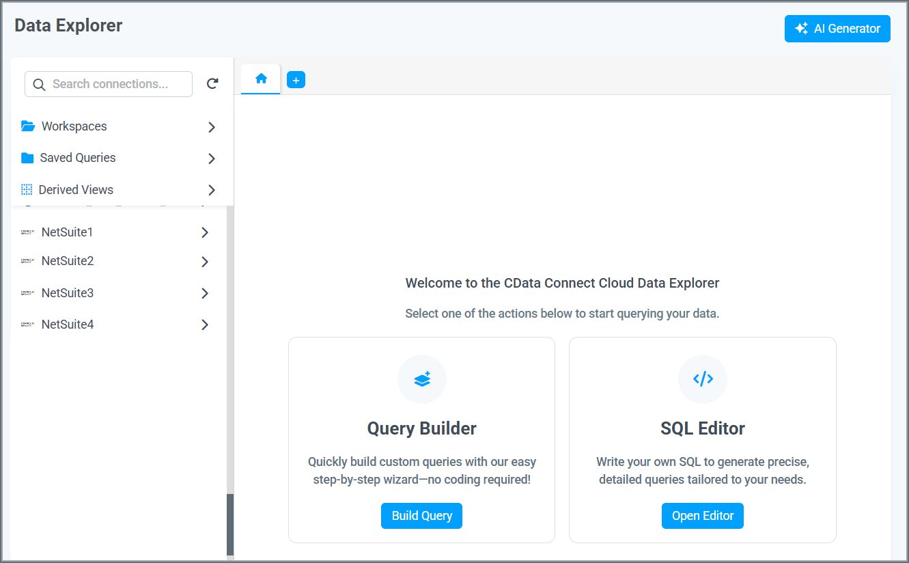Click the Open Editor button
909x563 pixels.
(x=702, y=516)
